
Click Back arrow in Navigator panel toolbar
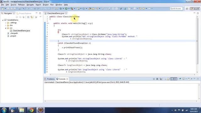(17, 17)
